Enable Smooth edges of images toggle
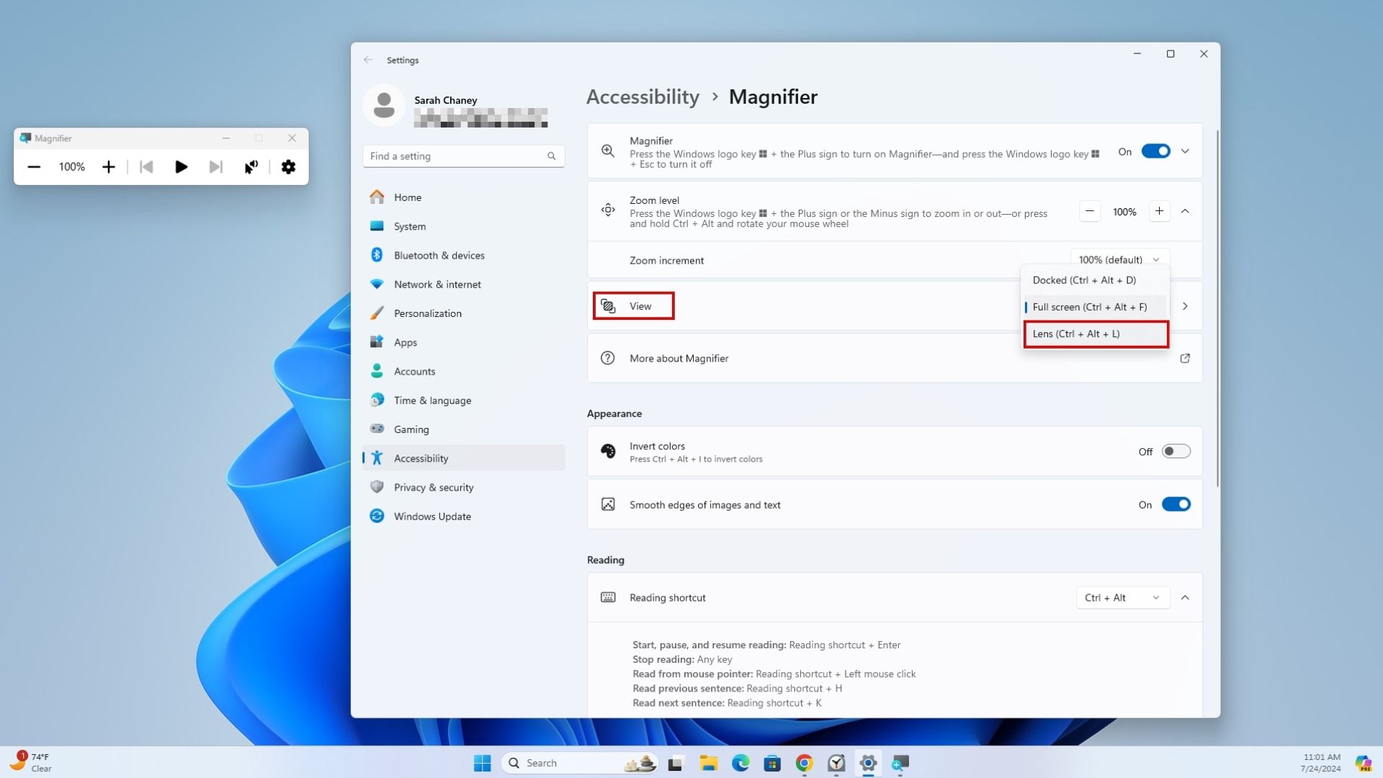Viewport: 1383px width, 778px height. pos(1176,504)
